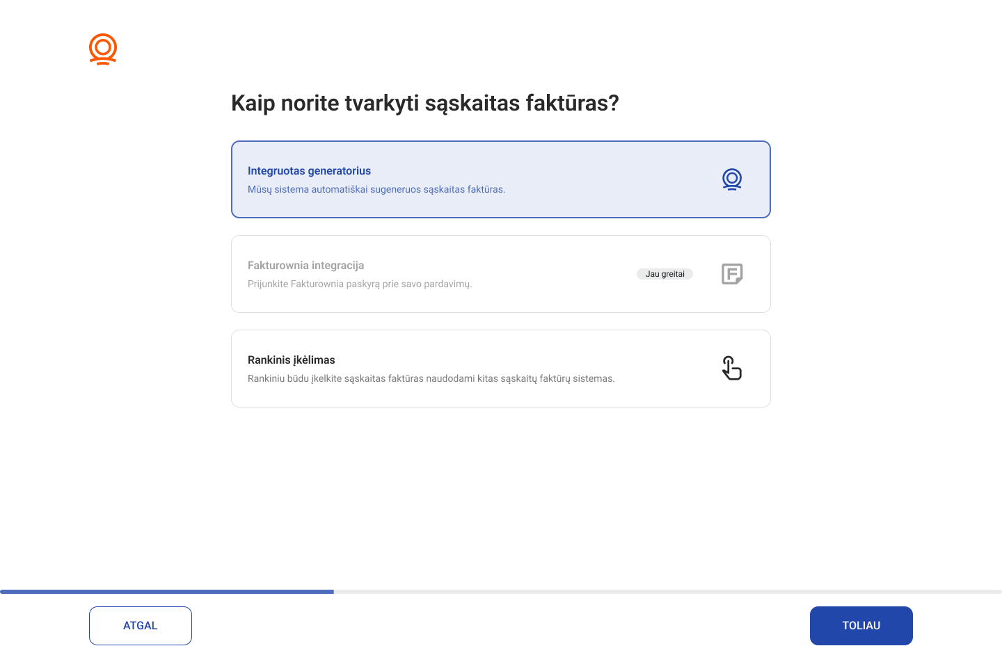This screenshot has height=662, width=1002.
Task: Click the filled blue part of progress bar
Action: coord(167,592)
